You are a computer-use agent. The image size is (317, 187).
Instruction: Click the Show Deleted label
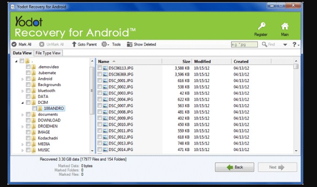click(145, 44)
